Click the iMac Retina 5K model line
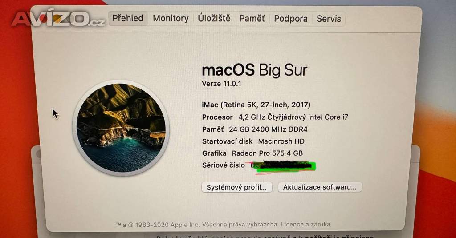 tap(256, 105)
